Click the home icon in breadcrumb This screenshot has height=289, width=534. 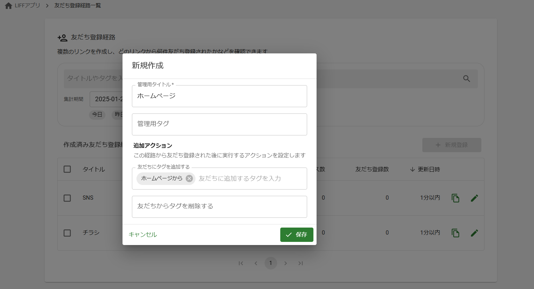(8, 6)
